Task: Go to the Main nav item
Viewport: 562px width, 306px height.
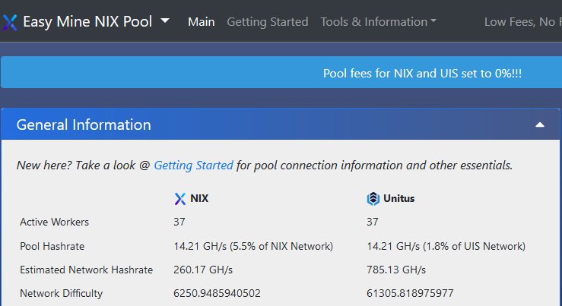Action: coord(201,22)
